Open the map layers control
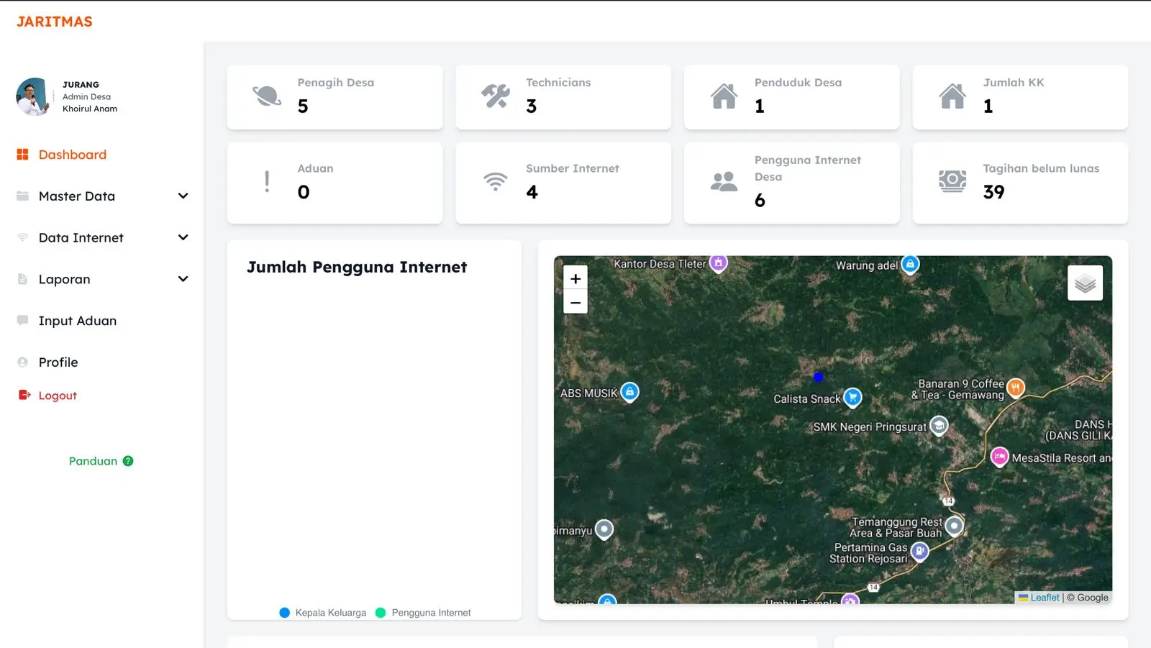This screenshot has width=1151, height=648. tap(1085, 283)
